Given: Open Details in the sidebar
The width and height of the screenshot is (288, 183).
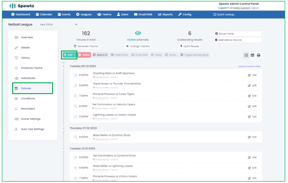Looking at the screenshot, I should (25, 48).
